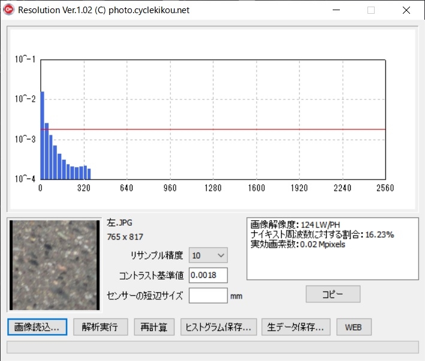Click the Resolution app icon in title bar
This screenshot has width=425, height=361.
click(8, 10)
